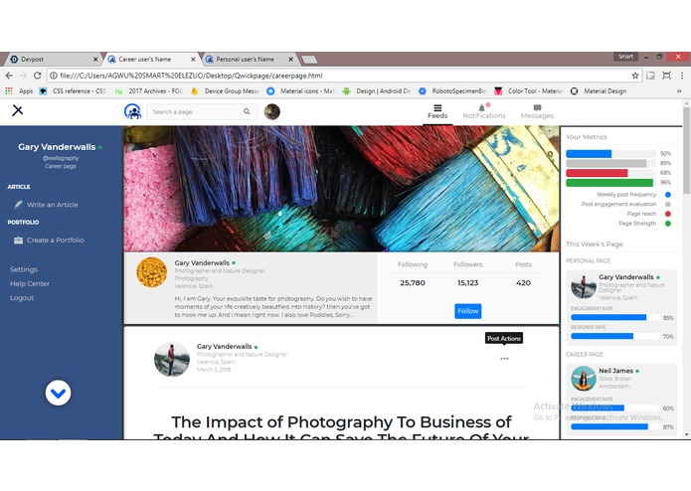This screenshot has width=691, height=491.
Task: Open the Material Design bookmark
Action: click(x=599, y=91)
